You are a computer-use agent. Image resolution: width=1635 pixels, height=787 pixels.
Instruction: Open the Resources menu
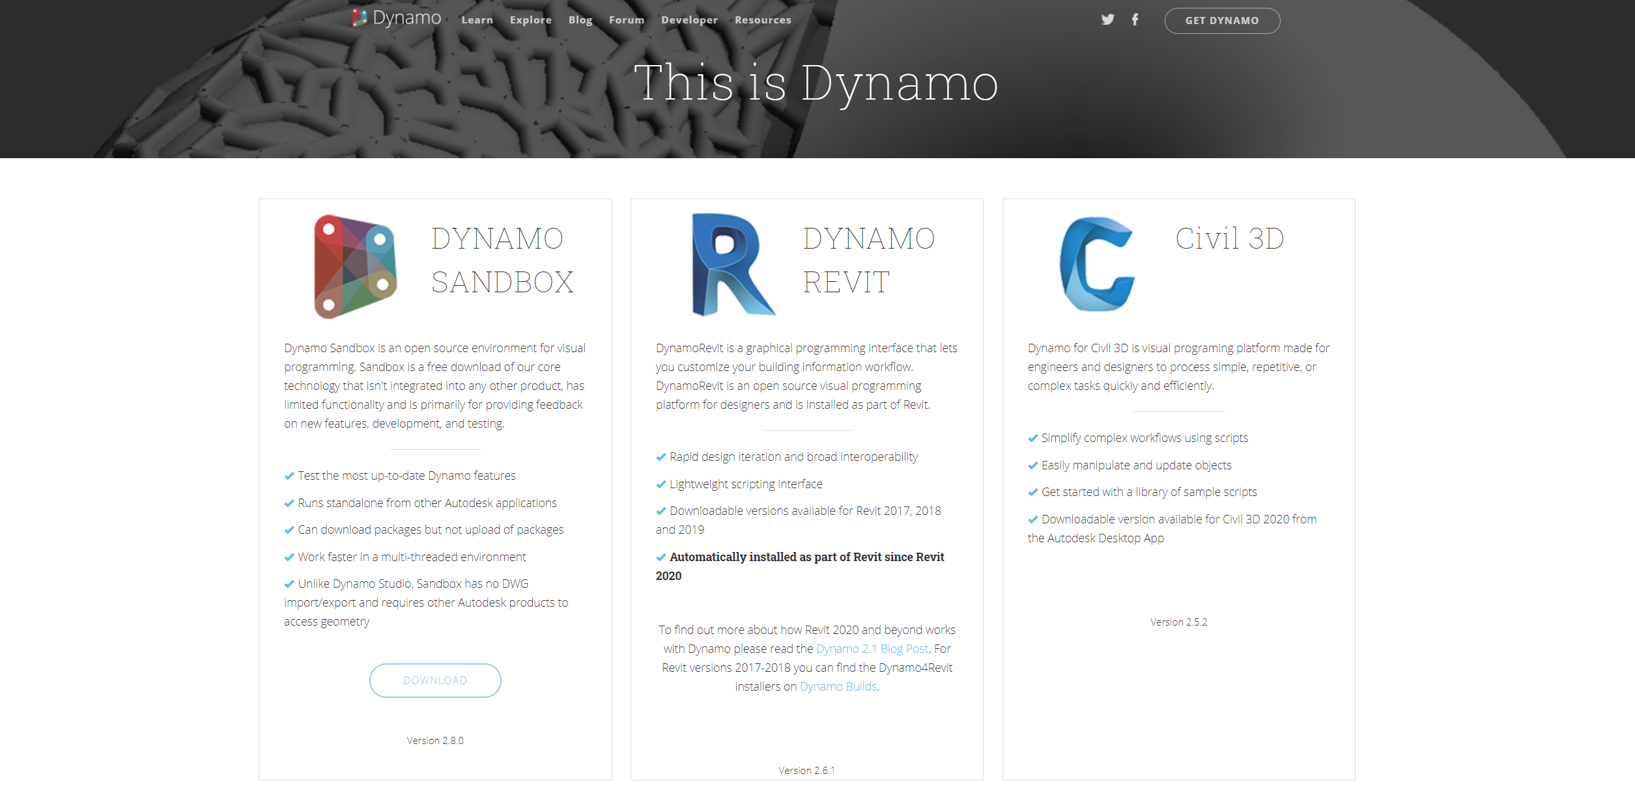pos(762,20)
